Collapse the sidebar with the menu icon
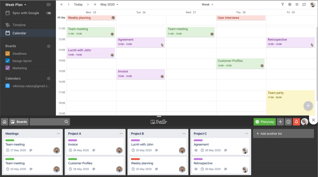Image resolution: width=318 pixels, height=177 pixels. pyautogui.click(x=48, y=5)
